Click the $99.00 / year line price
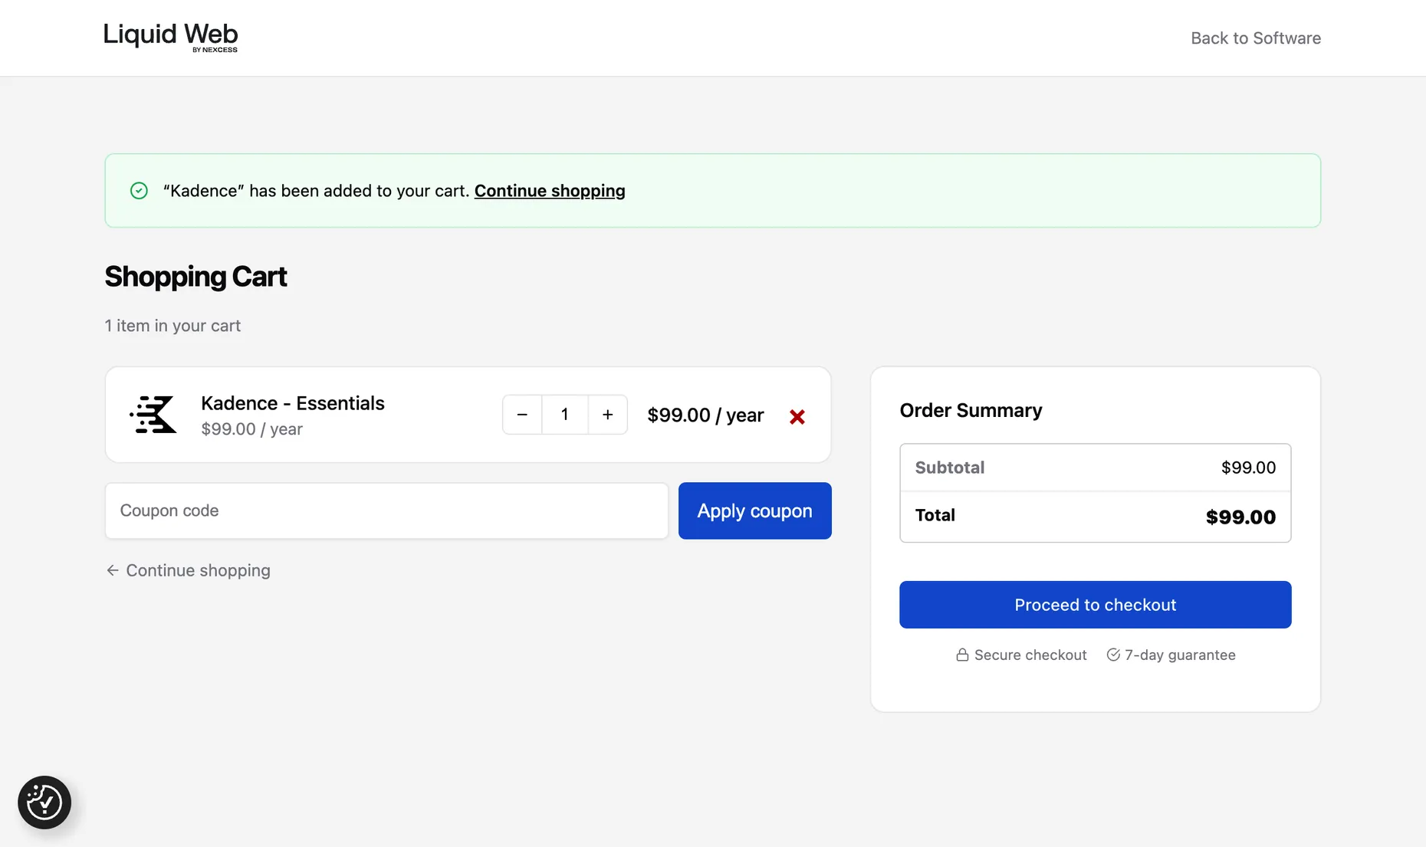Image resolution: width=1426 pixels, height=847 pixels. (x=705, y=415)
